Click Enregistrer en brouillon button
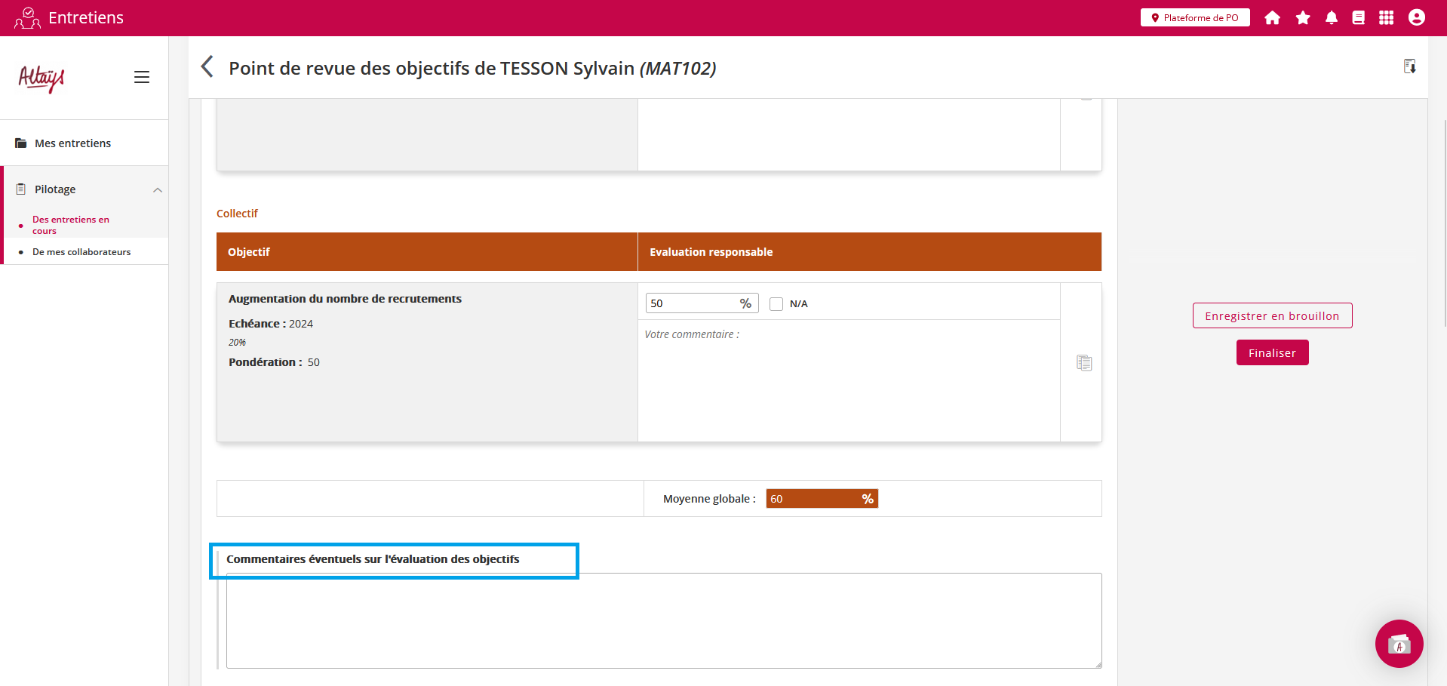1447x686 pixels. click(1271, 316)
